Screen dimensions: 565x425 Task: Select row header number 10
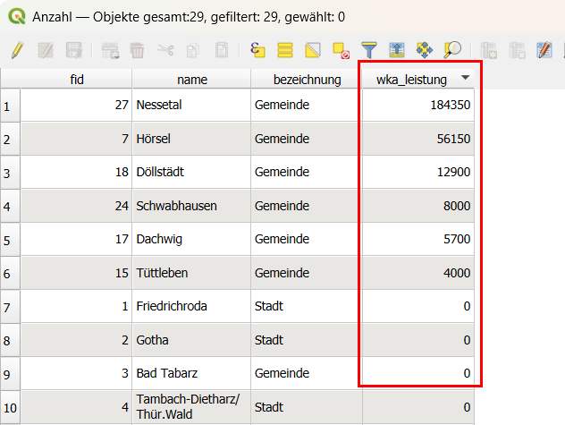click(10, 407)
